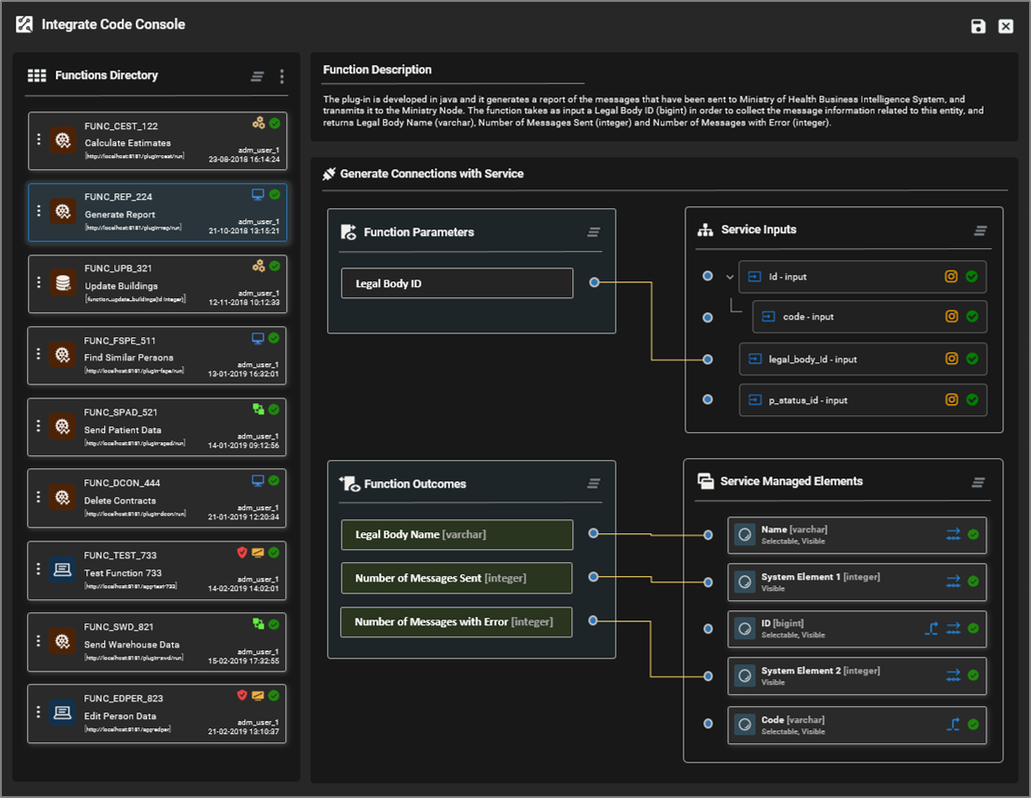Image resolution: width=1031 pixels, height=798 pixels.
Task: Click the blue arrows icon on Name element
Action: click(x=953, y=534)
